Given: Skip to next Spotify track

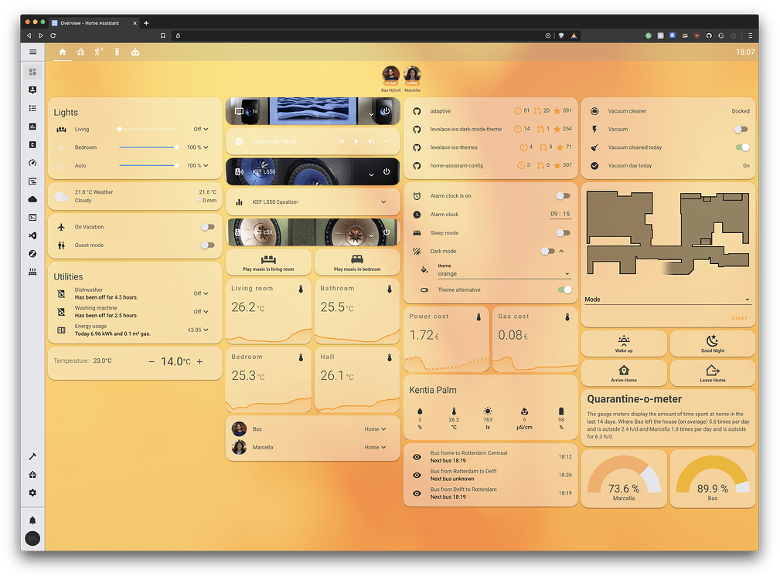Looking at the screenshot, I should point(371,142).
